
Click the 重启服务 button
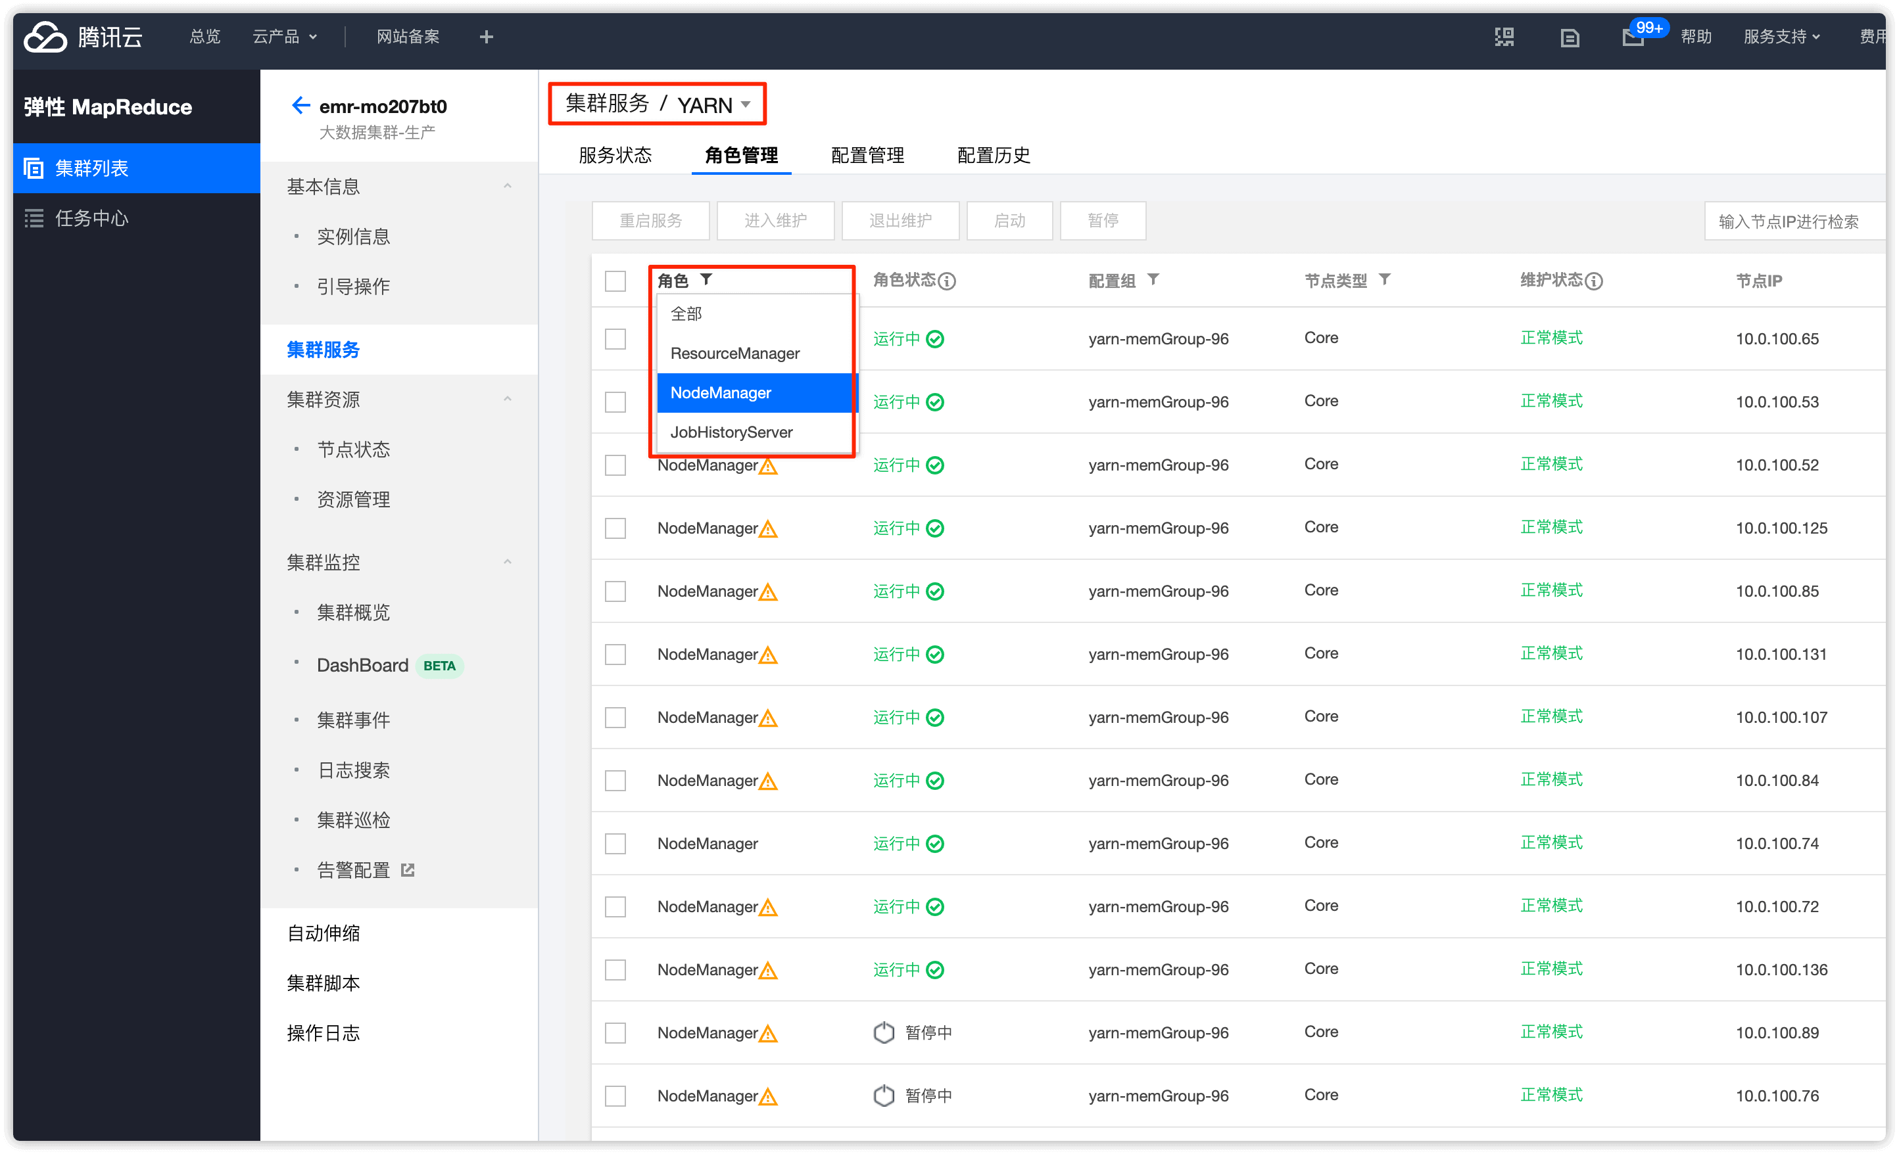point(650,221)
